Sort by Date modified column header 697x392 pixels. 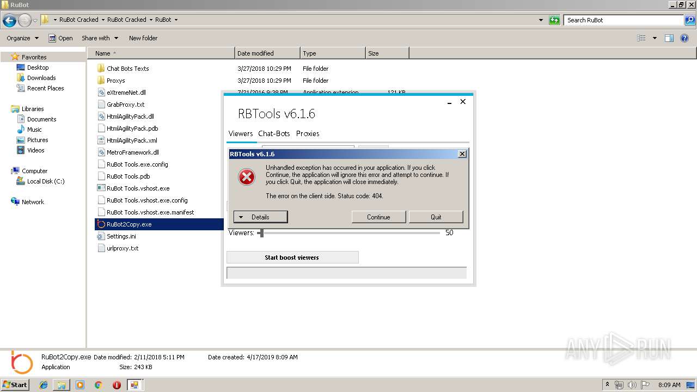267,53
